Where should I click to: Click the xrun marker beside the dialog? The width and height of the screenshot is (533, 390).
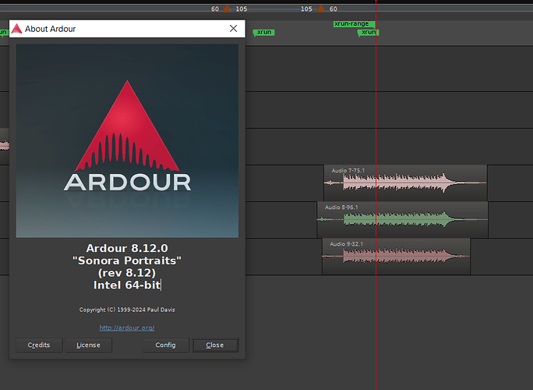point(265,32)
